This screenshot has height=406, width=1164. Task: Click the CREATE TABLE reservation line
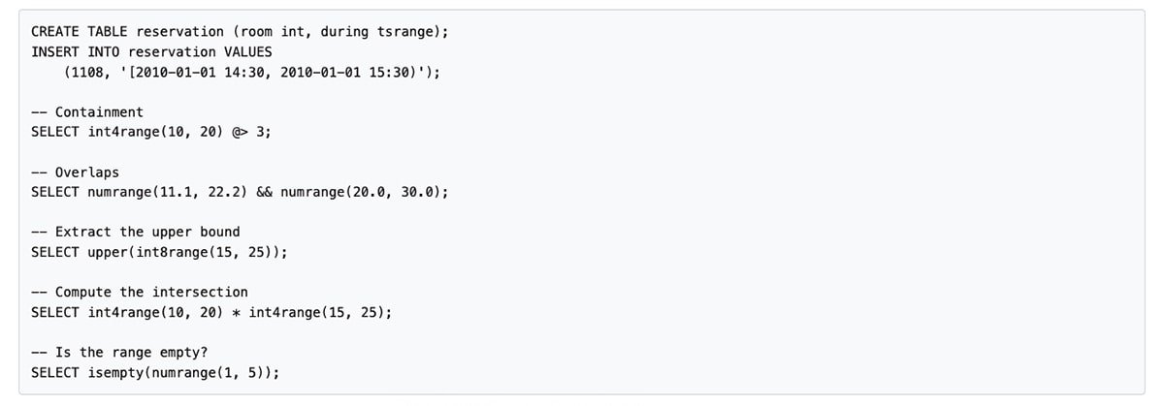tap(240, 32)
